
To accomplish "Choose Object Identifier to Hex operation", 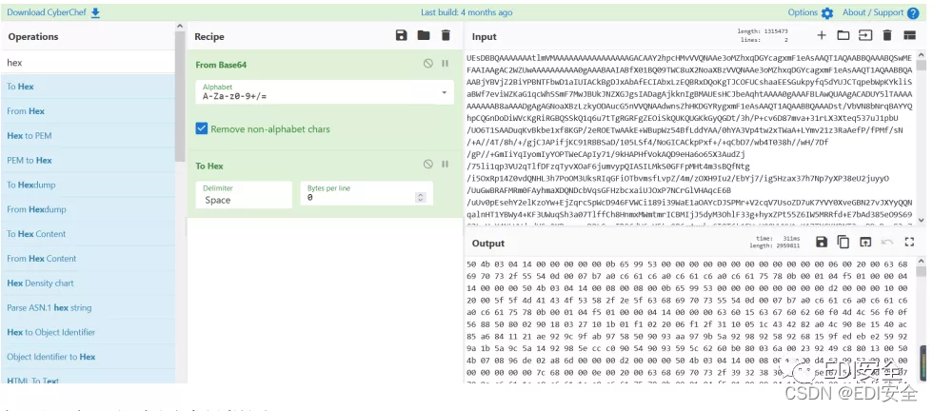I will click(88, 357).
